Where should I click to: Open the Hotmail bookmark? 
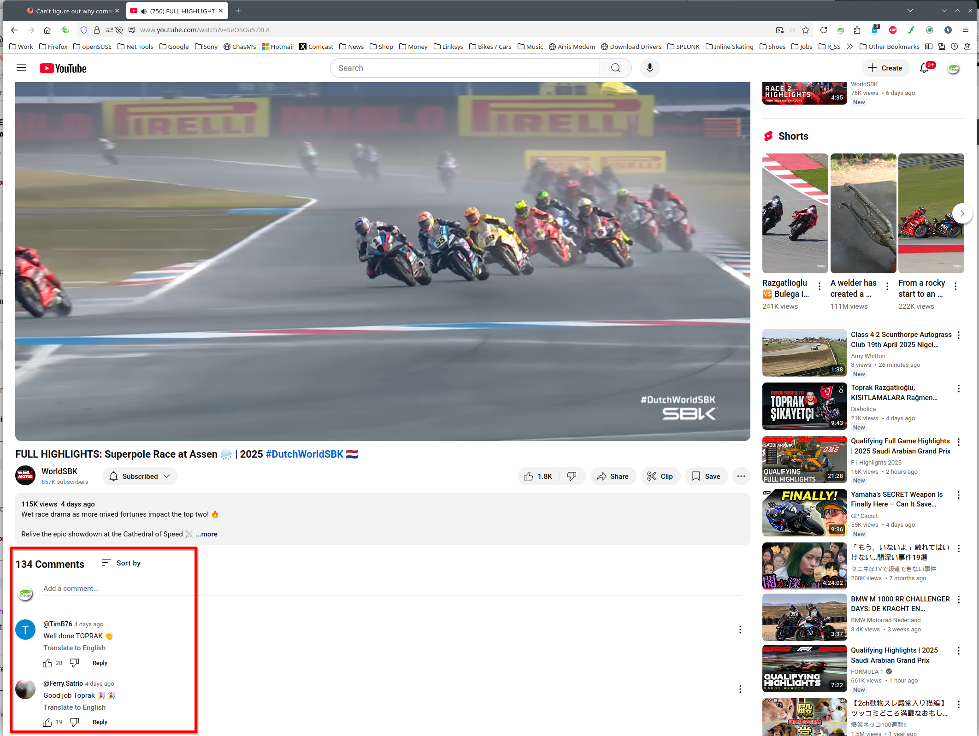click(x=277, y=47)
